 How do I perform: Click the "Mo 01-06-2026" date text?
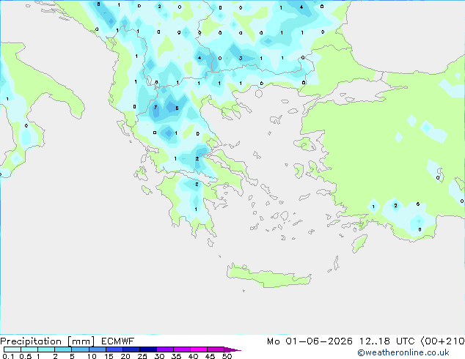click(x=310, y=341)
